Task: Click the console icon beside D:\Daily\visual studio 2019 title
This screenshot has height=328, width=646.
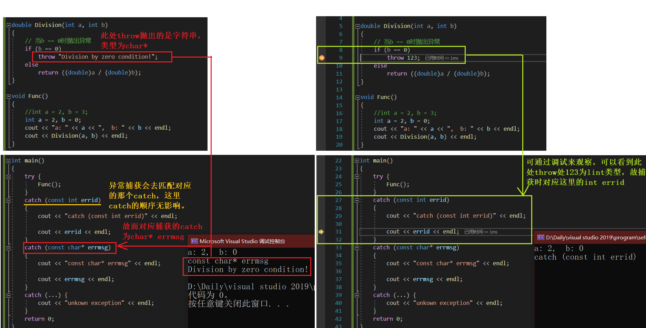Action: [541, 237]
